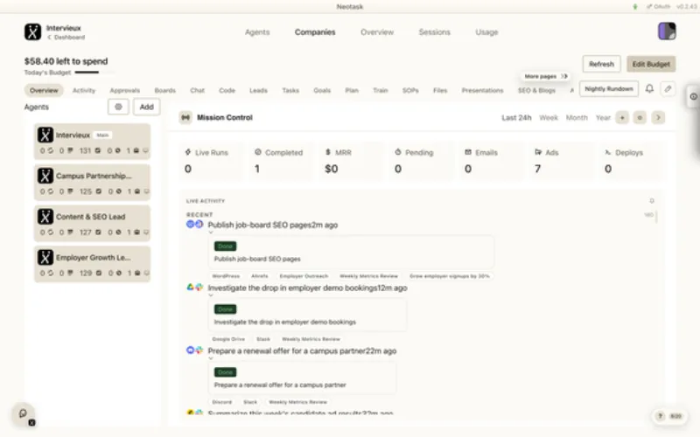This screenshot has width=700, height=437.
Task: Click the Live Runs lightning icon
Action: pyautogui.click(x=188, y=152)
